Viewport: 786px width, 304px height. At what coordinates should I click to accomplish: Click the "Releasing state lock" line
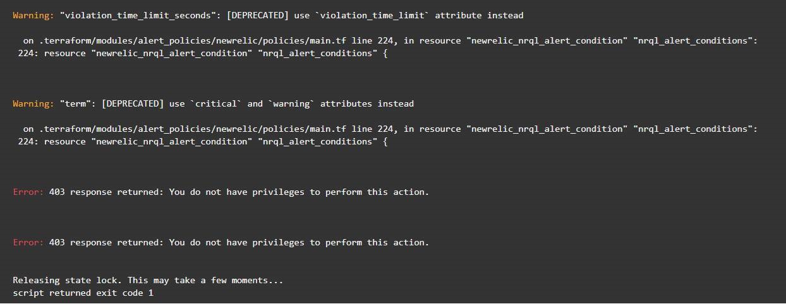[x=148, y=280]
